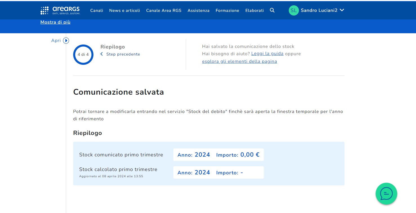Open the Leggi la guida link
The height and width of the screenshot is (213, 416).
pos(267,54)
